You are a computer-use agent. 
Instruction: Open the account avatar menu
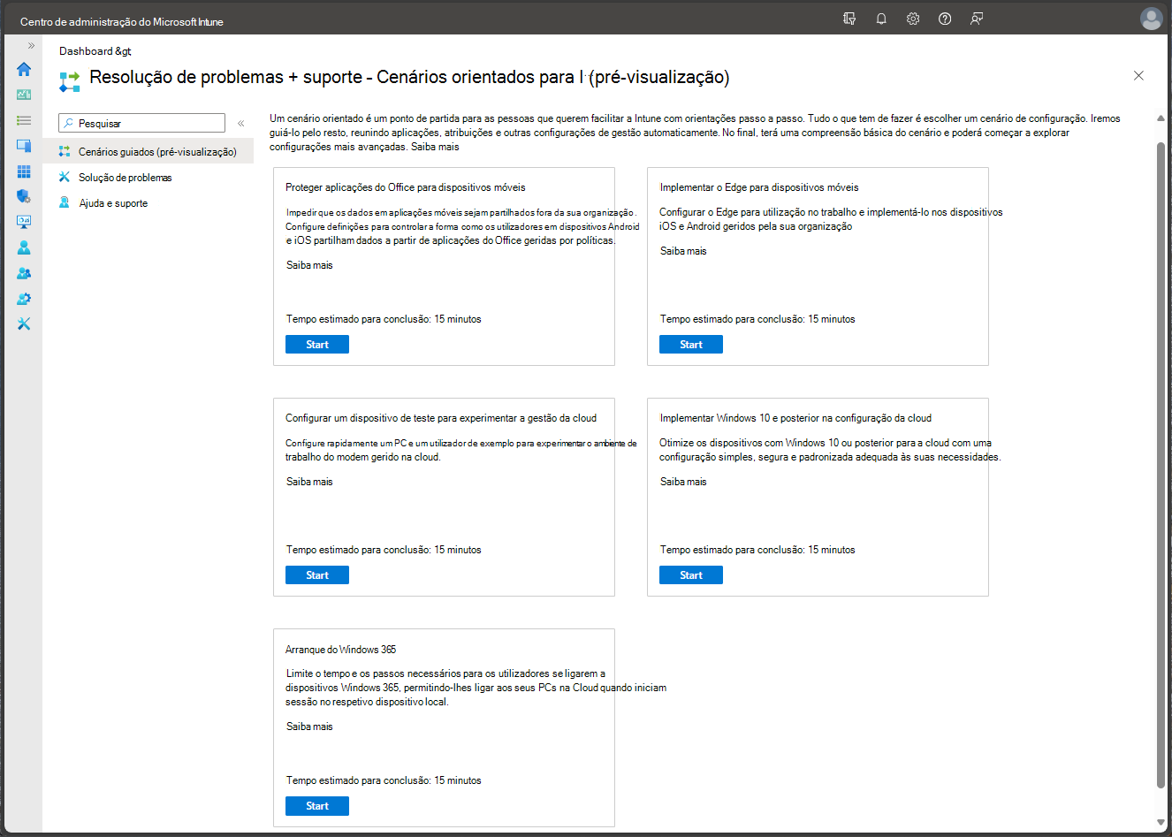(x=1151, y=19)
